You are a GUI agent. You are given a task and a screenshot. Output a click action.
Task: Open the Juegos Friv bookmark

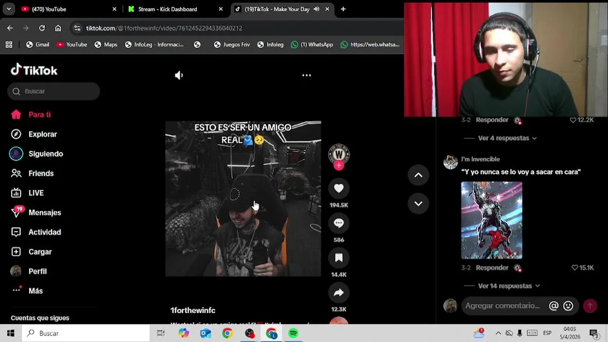pyautogui.click(x=232, y=45)
